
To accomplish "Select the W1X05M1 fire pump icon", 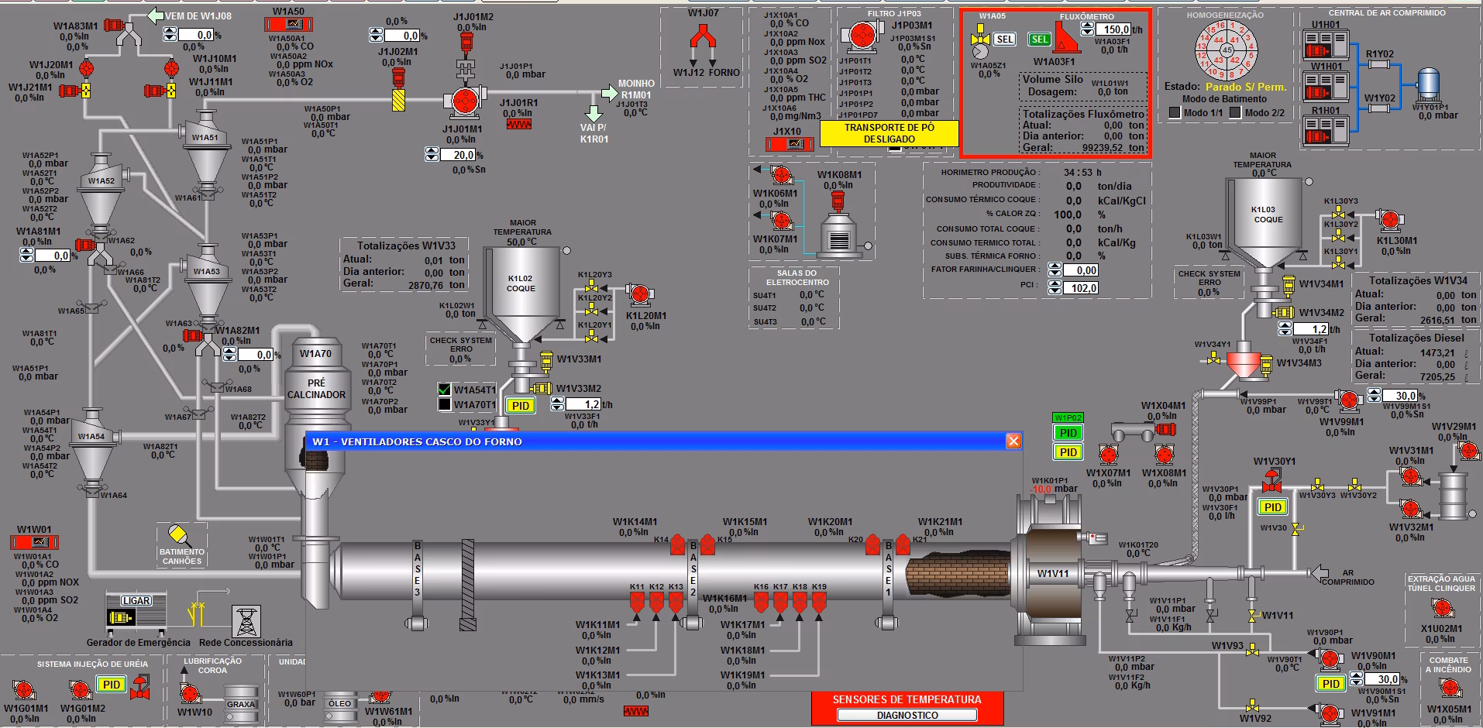I will (x=1449, y=688).
